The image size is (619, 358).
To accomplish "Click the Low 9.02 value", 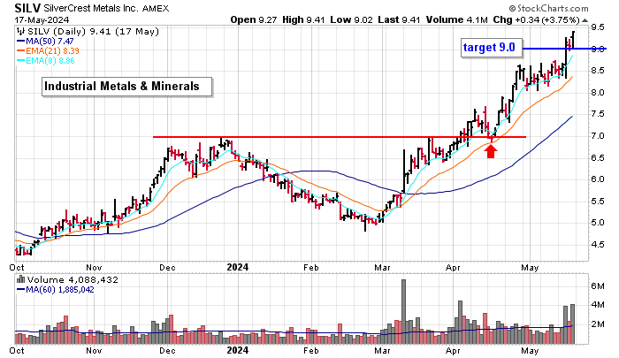I will click(x=351, y=19).
